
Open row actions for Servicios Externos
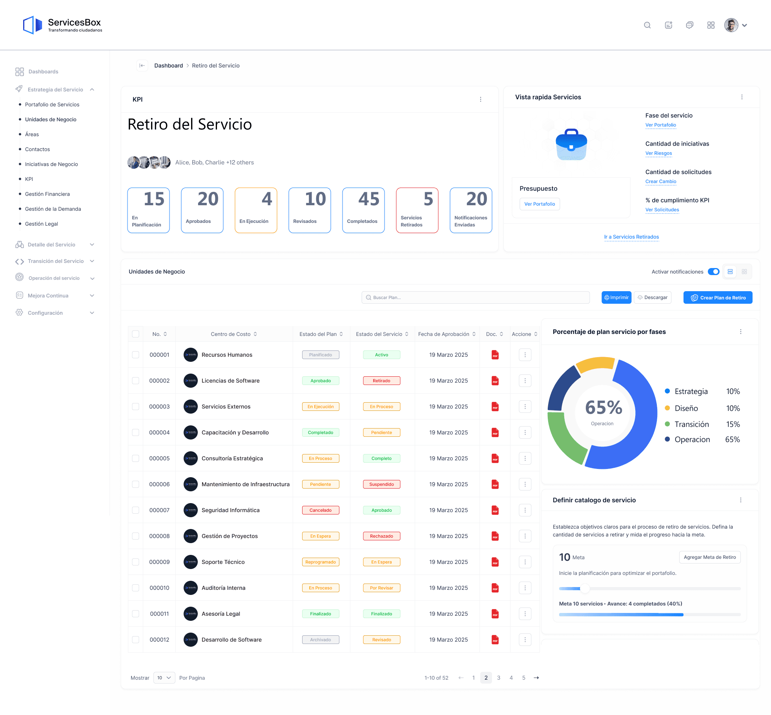525,407
